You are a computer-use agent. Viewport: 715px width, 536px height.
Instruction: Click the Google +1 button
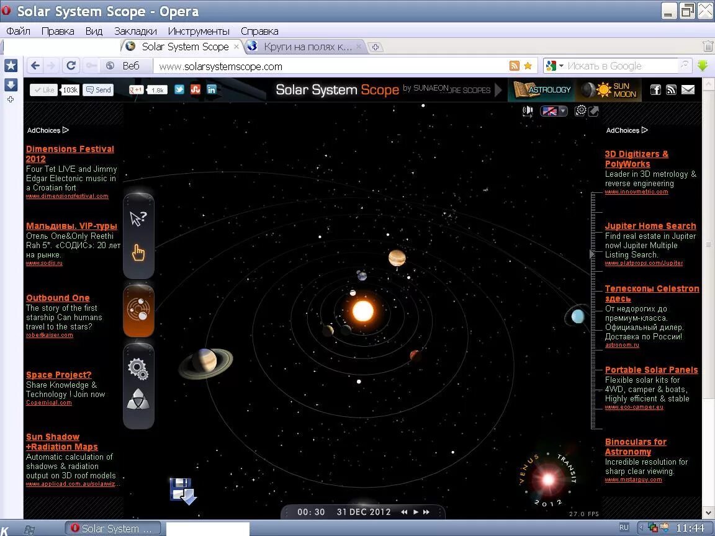[x=136, y=90]
